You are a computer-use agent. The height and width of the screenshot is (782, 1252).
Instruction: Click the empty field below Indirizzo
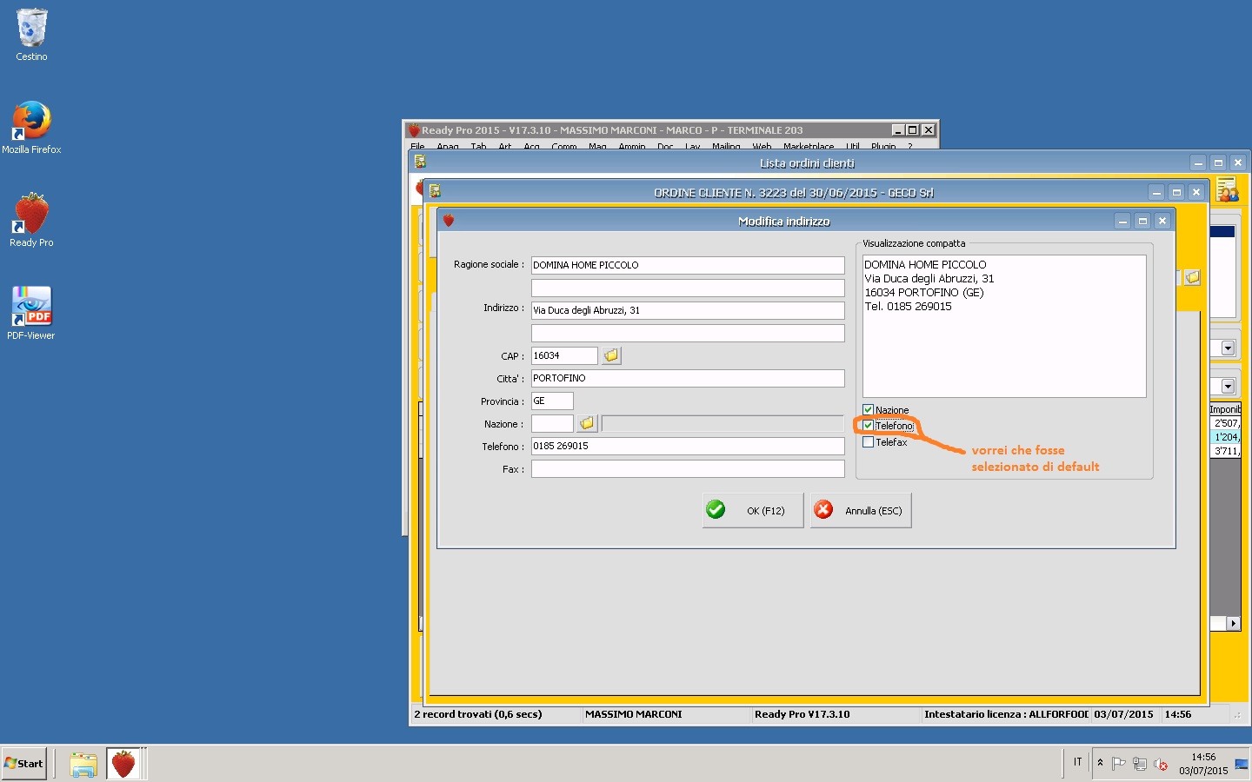coord(688,333)
